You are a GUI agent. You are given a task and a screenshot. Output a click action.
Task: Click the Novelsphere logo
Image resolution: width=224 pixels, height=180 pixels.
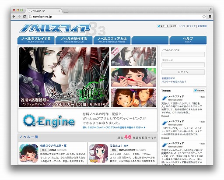point(55,28)
